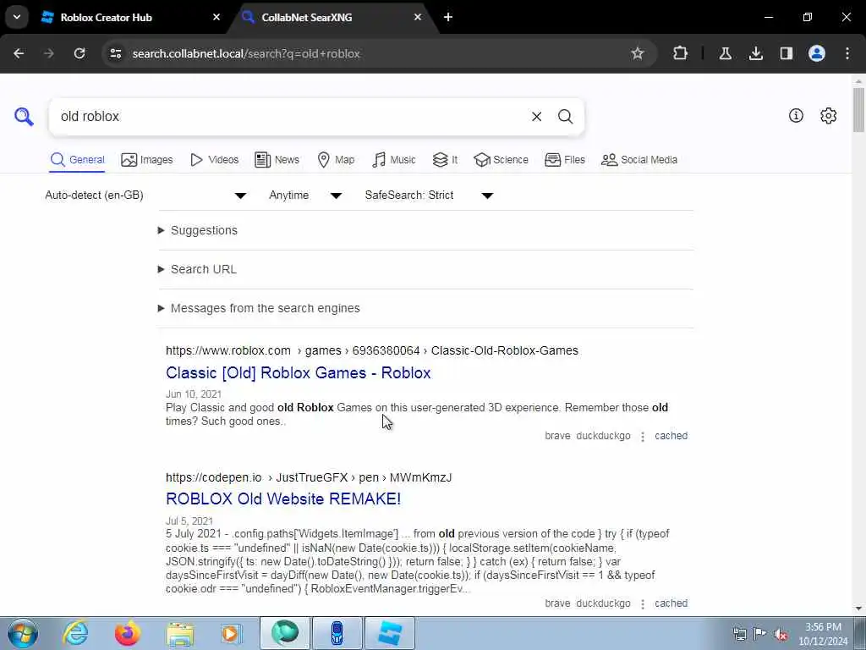Switch to the Videos category
866x650 pixels.
click(214, 160)
